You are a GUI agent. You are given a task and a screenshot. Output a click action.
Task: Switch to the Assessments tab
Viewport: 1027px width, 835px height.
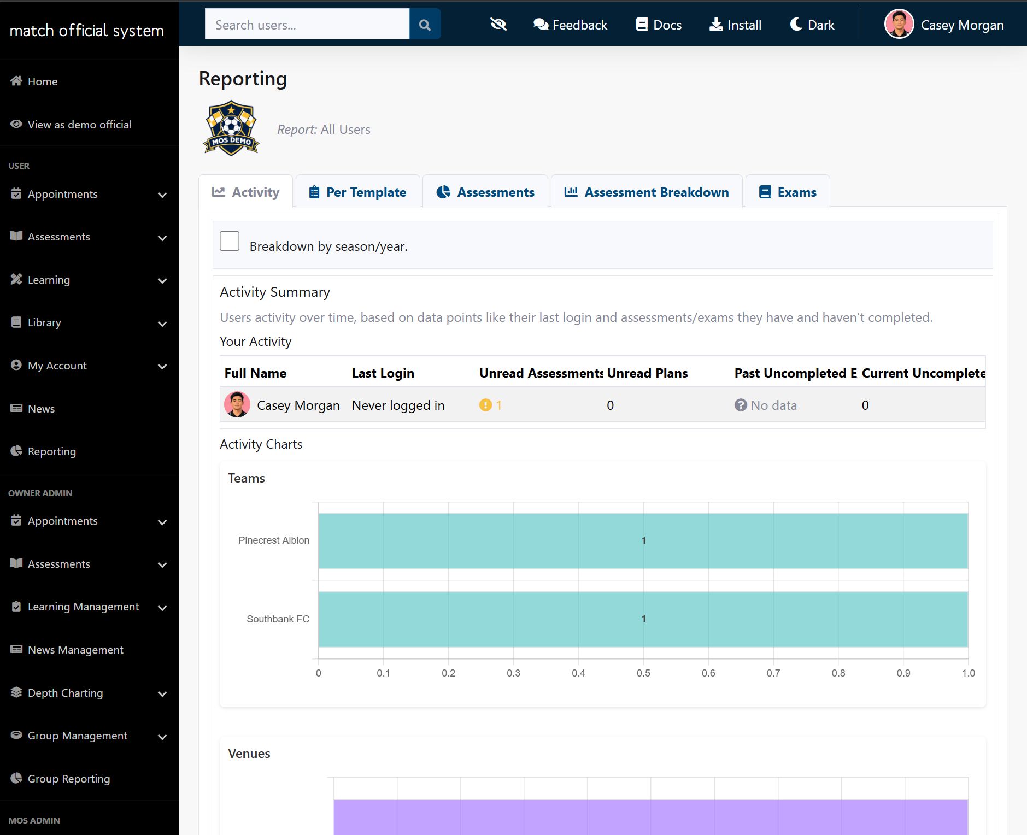(x=485, y=192)
